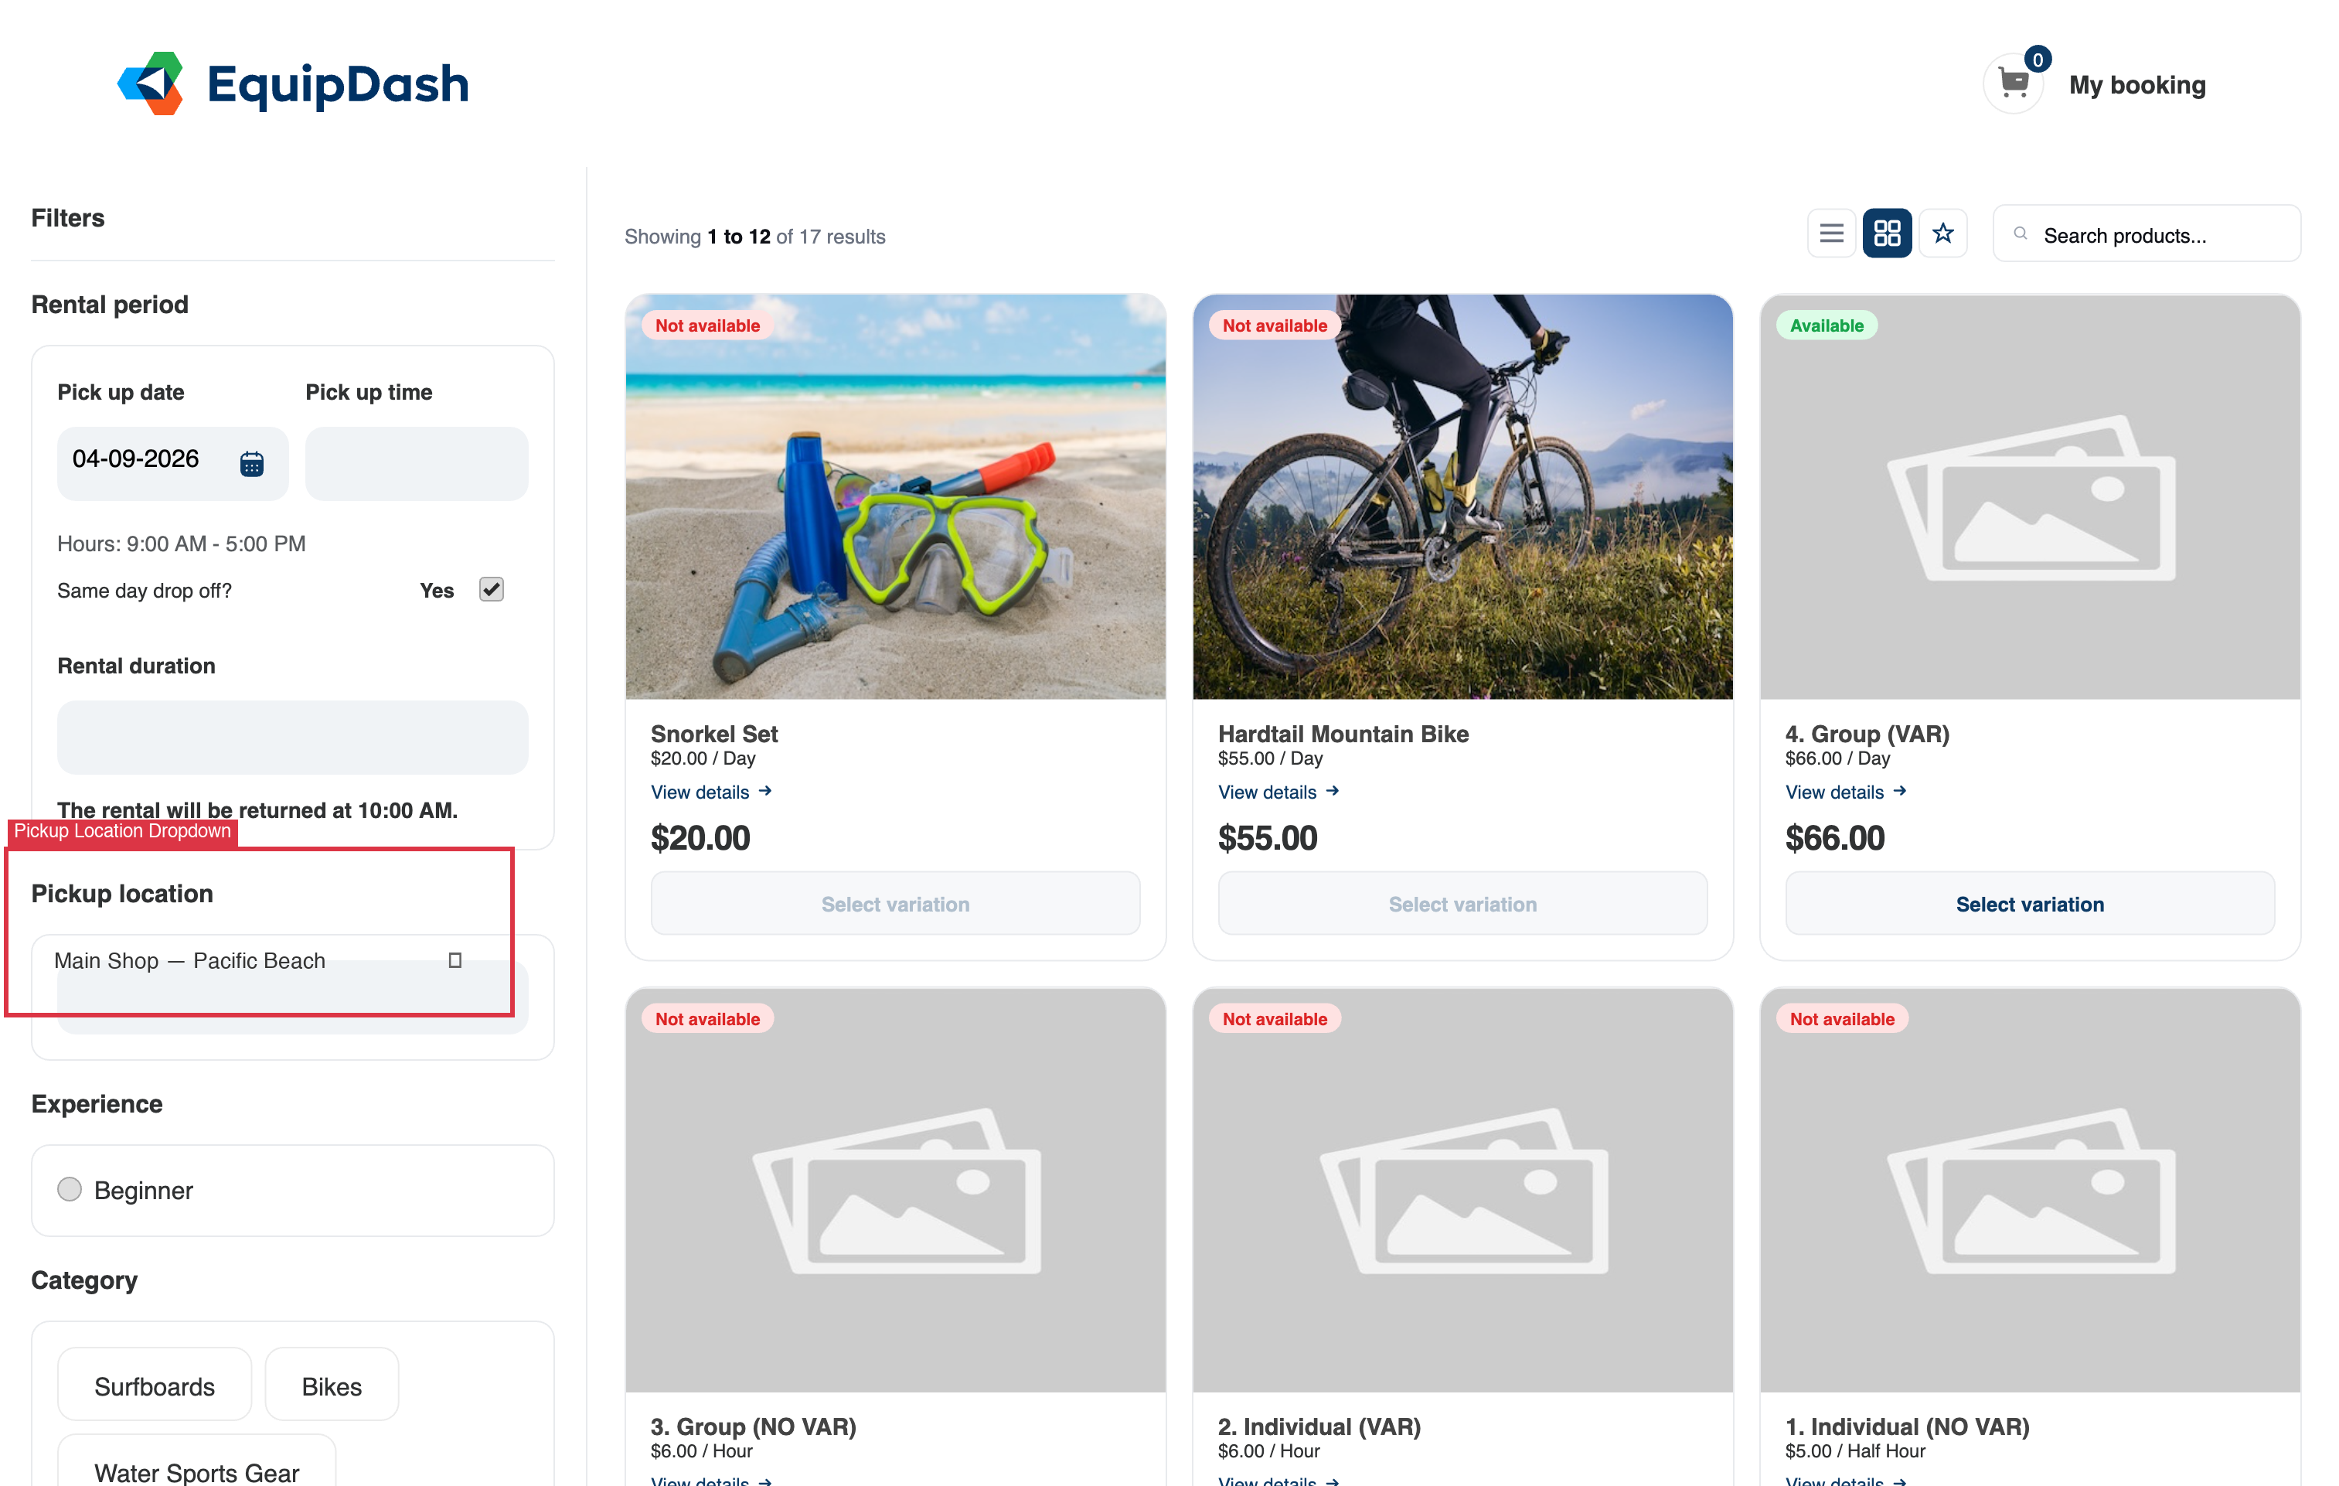Click the Snorkel Set title
The image size is (2339, 1486).
[x=714, y=733]
